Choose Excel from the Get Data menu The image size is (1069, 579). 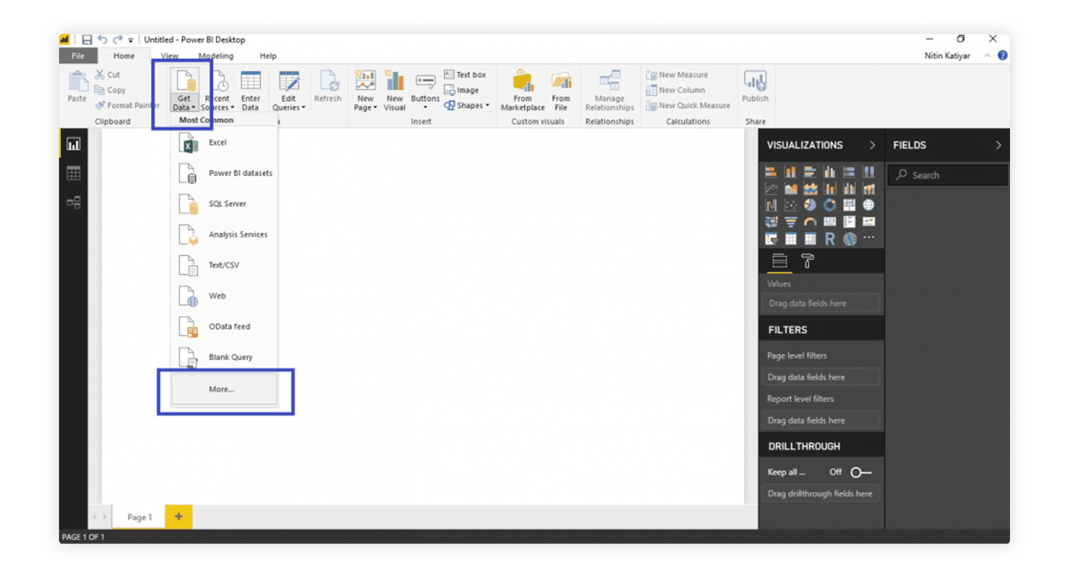[x=224, y=143]
